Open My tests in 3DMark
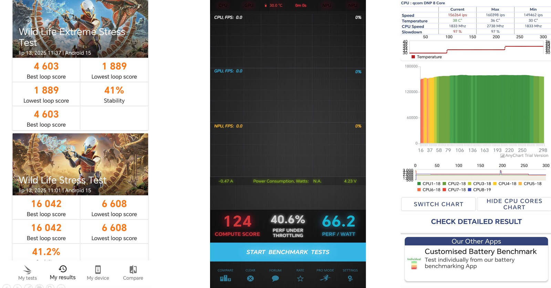 point(28,273)
